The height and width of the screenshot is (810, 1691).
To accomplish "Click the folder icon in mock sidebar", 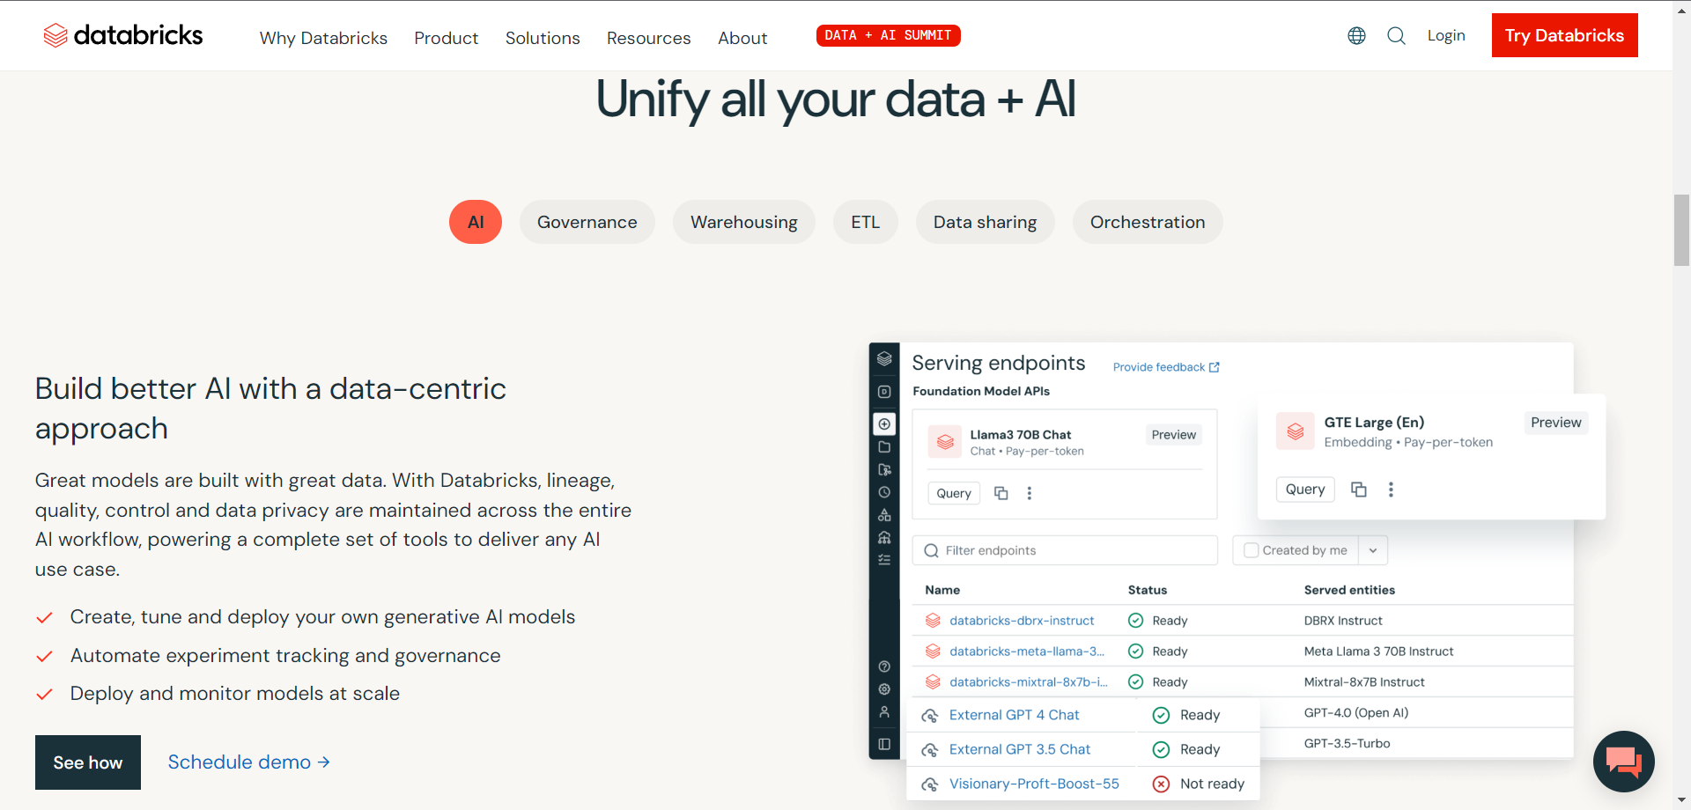I will (884, 447).
